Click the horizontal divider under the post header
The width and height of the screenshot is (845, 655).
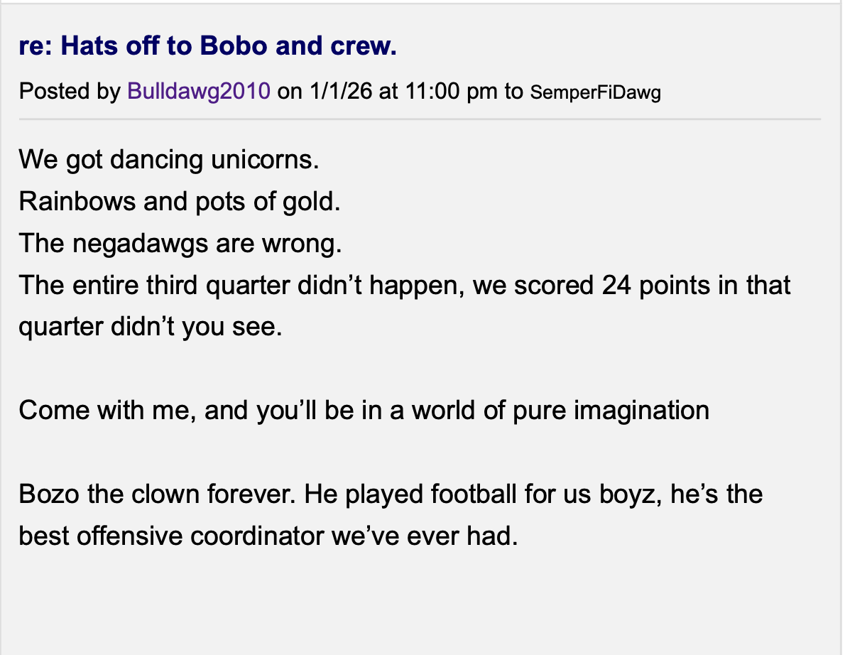pyautogui.click(x=419, y=119)
